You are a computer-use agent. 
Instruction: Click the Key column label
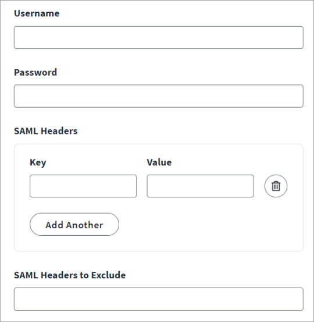click(x=38, y=162)
